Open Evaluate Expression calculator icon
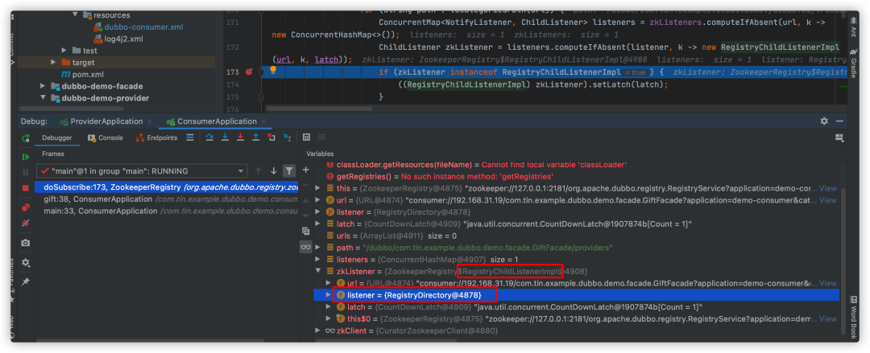The width and height of the screenshot is (870, 353). coord(306,138)
